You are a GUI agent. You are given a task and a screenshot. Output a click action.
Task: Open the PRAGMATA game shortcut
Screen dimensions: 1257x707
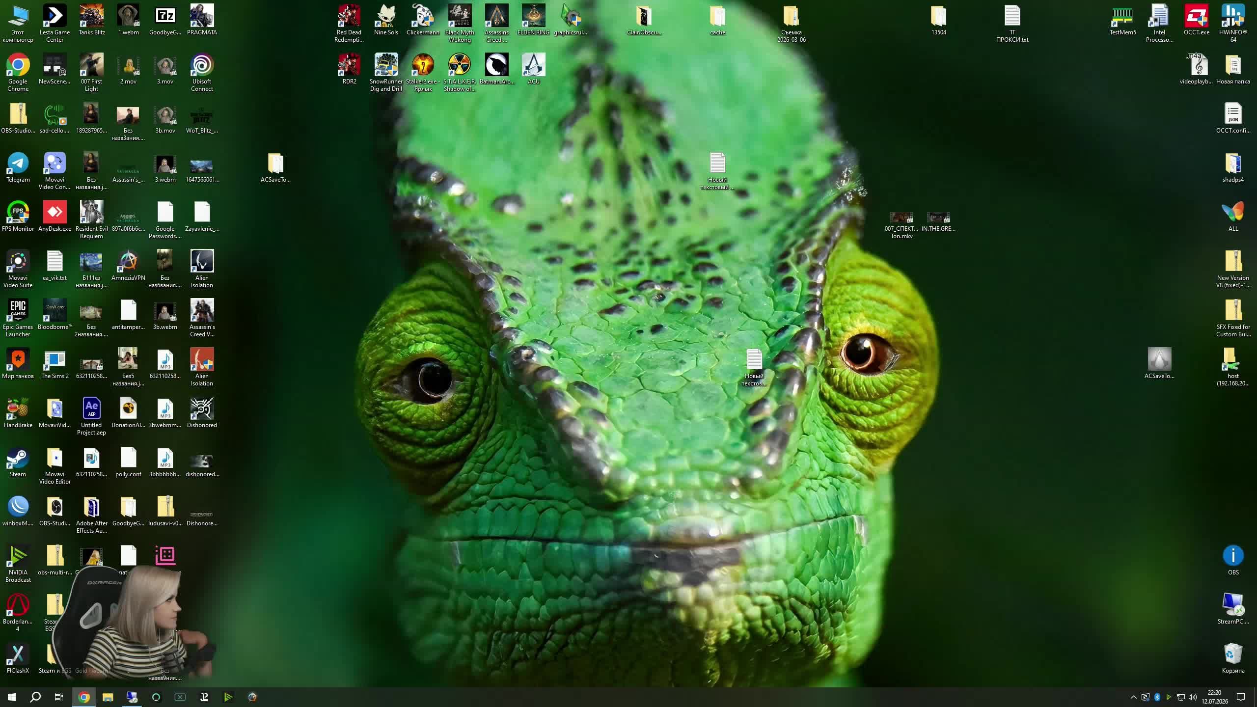[x=202, y=20]
